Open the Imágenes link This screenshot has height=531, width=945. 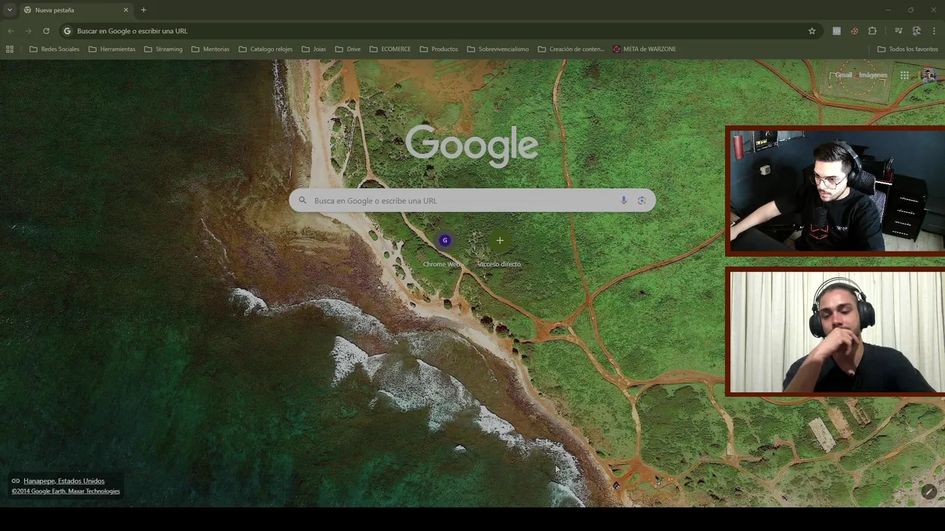point(873,75)
